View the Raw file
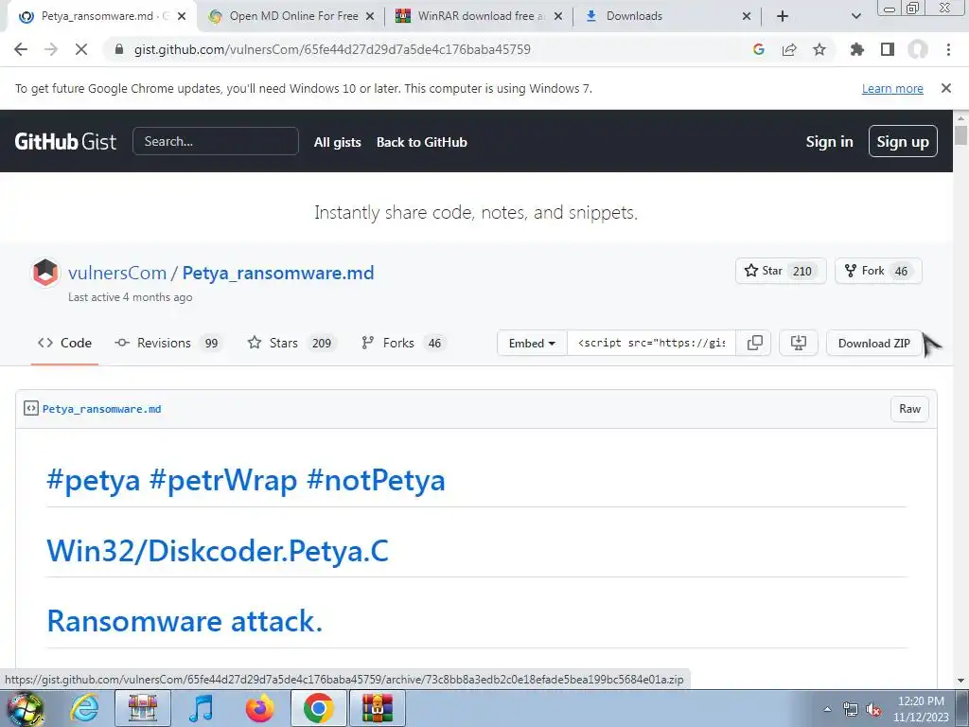This screenshot has width=969, height=727. (x=909, y=409)
